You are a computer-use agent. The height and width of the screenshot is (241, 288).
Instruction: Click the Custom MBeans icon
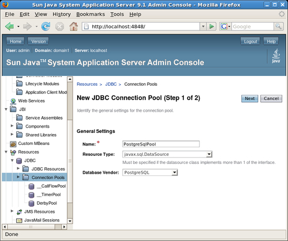(13, 144)
